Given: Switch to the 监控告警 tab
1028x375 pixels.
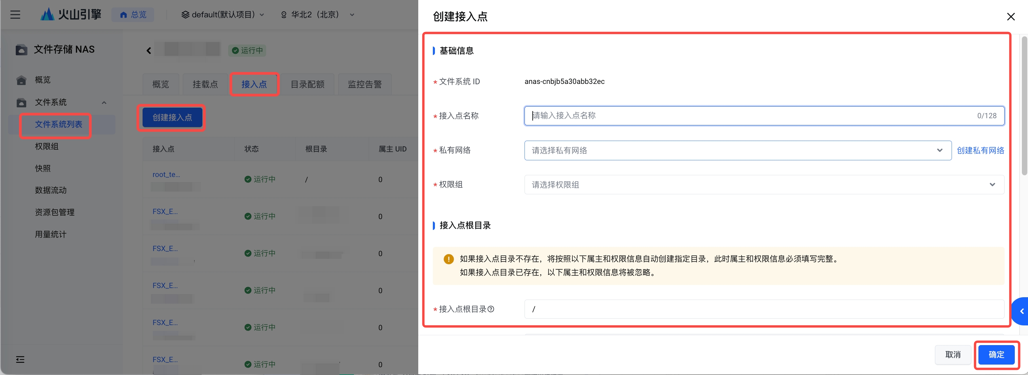Looking at the screenshot, I should pyautogui.click(x=364, y=84).
